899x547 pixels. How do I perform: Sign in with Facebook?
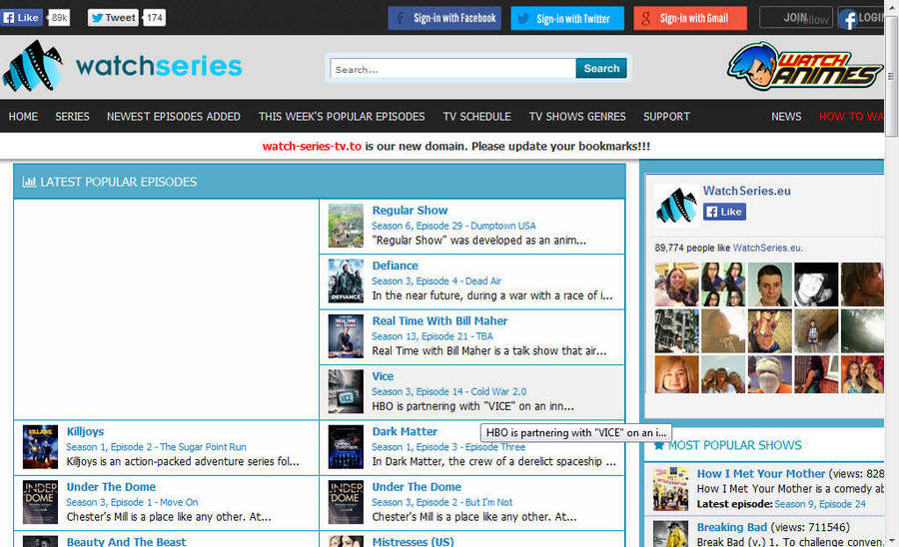click(x=445, y=18)
